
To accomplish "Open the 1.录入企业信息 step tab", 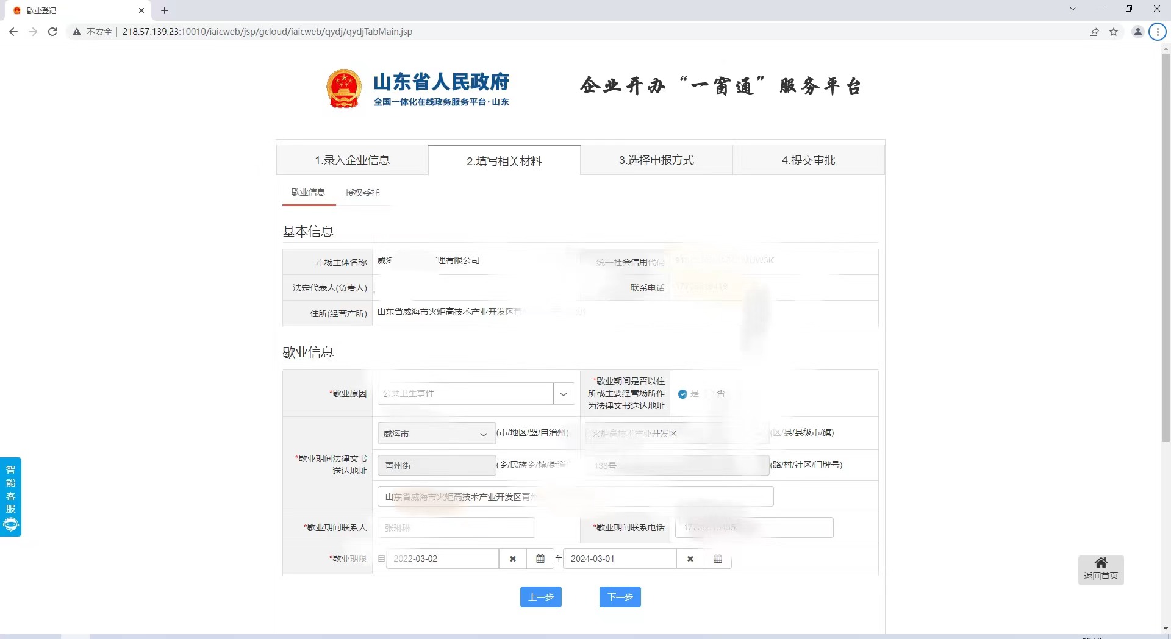I will tap(352, 160).
